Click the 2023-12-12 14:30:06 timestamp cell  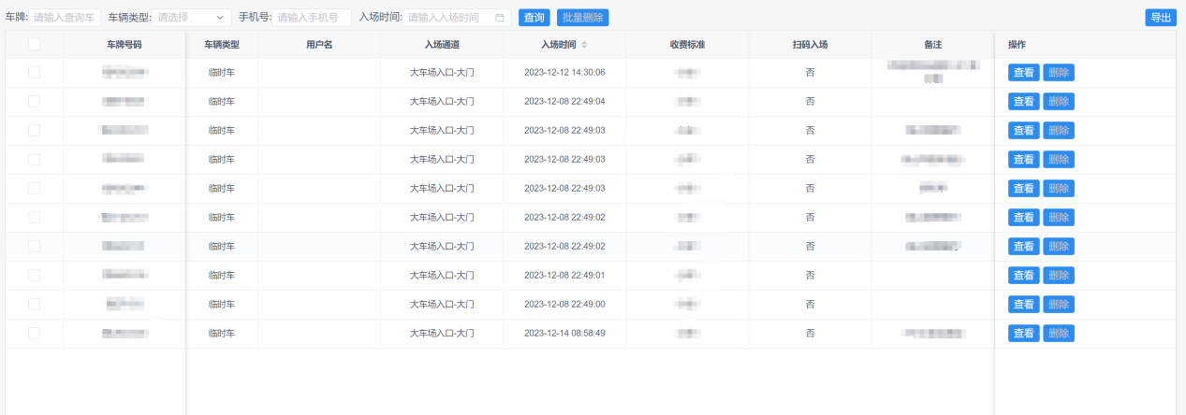coord(564,72)
